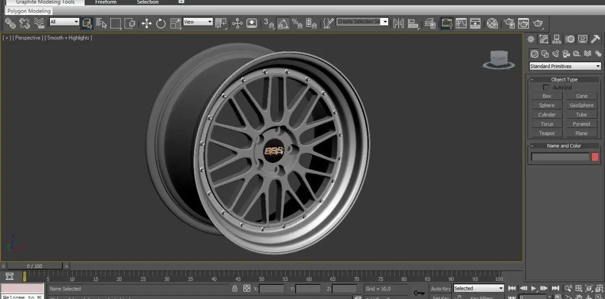Screen dimensions: 605x299
Task: Open the Layer Manager
Action: [430, 23]
